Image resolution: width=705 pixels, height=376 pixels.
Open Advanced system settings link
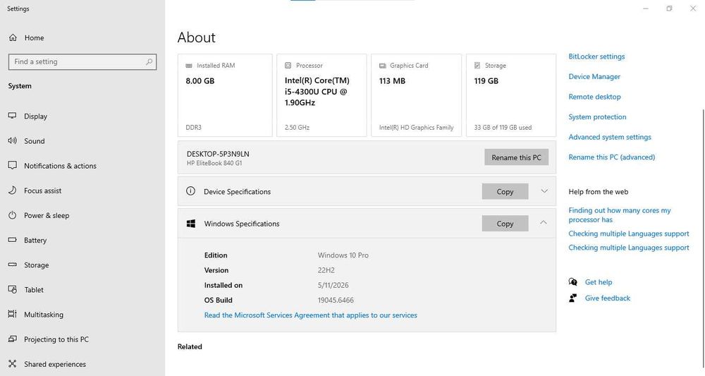pos(610,137)
